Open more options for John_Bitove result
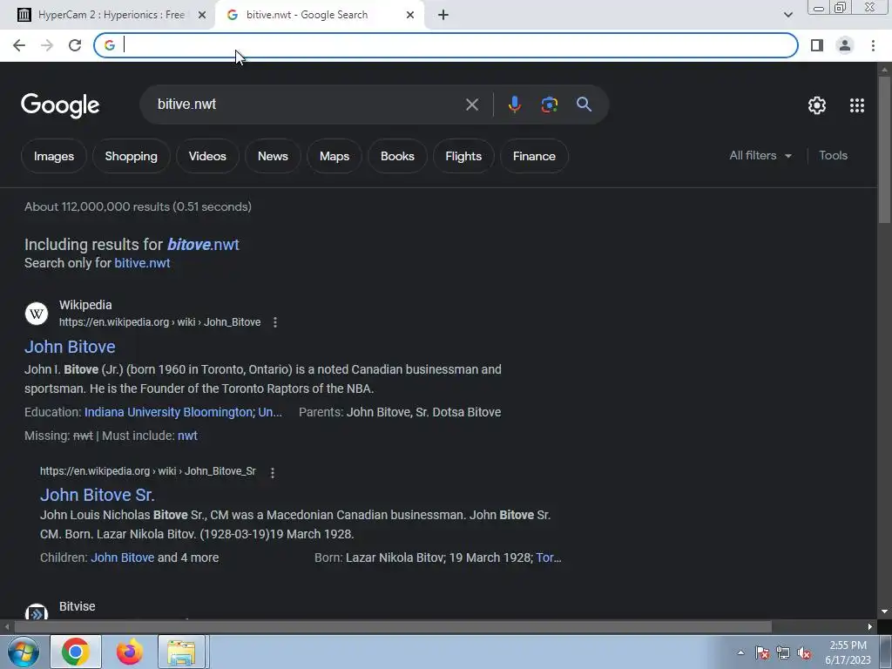Image resolution: width=892 pixels, height=669 pixels. [274, 322]
